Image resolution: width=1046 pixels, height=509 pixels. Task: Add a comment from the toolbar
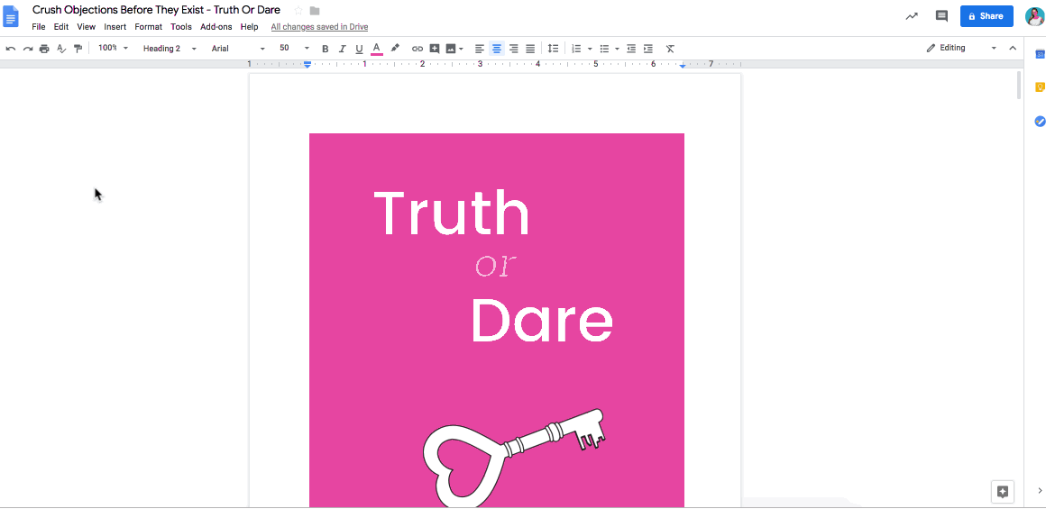tap(435, 49)
